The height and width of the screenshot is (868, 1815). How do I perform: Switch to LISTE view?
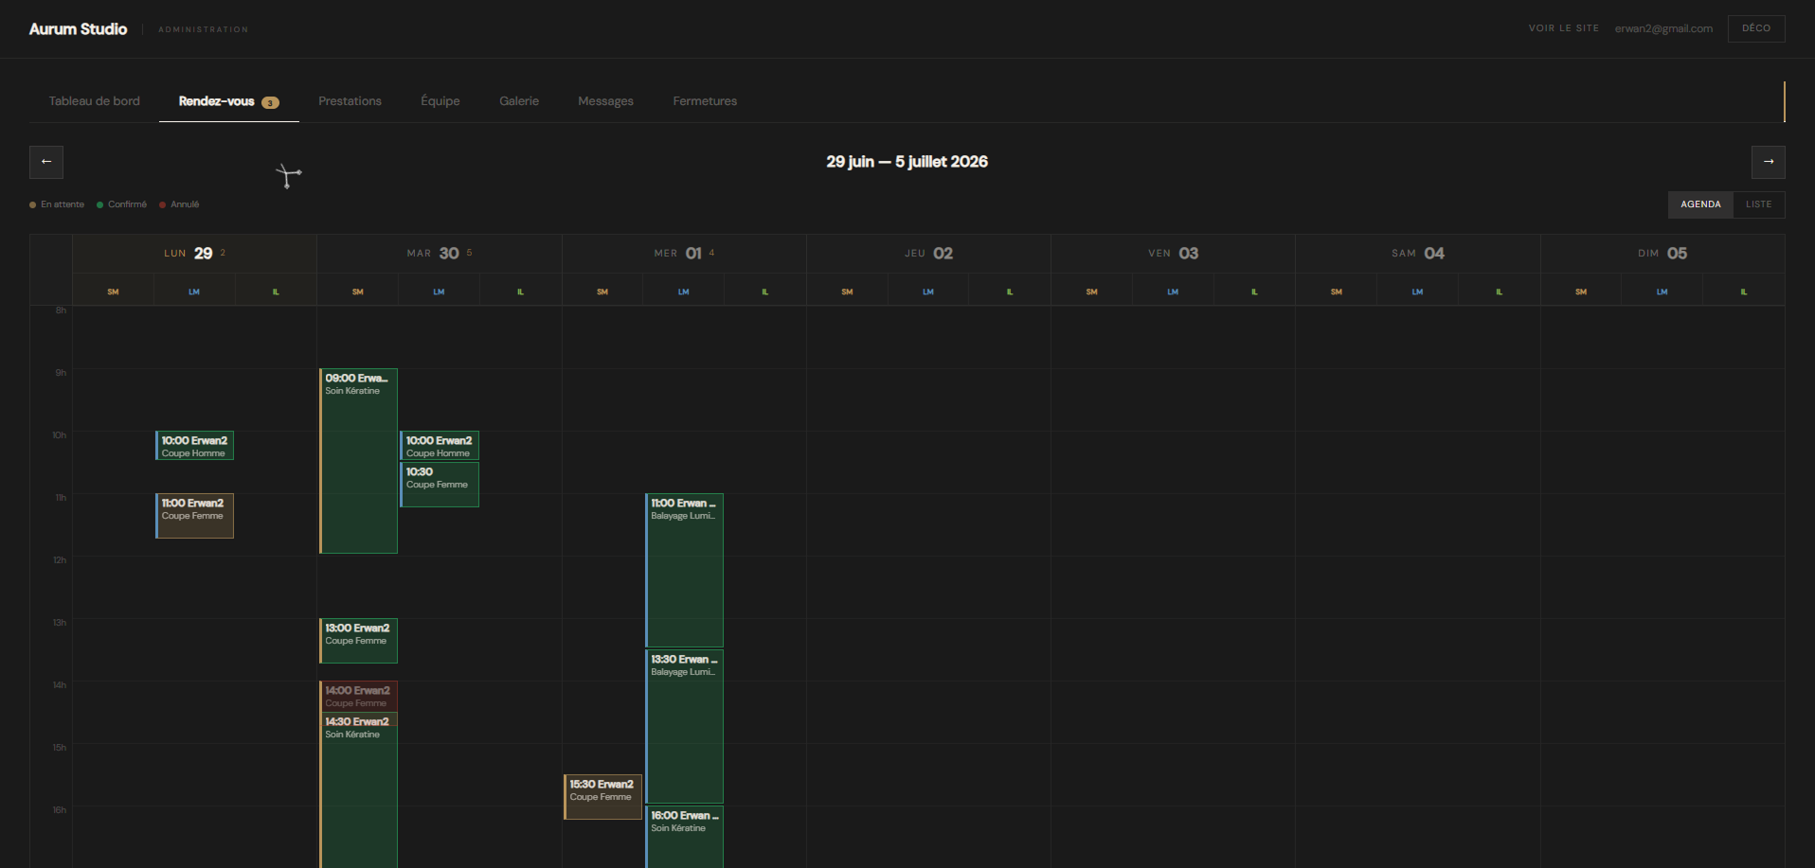point(1759,204)
